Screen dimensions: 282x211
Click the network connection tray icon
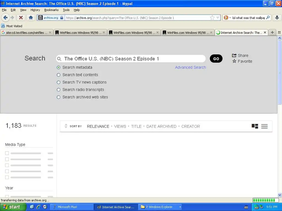pos(256,207)
